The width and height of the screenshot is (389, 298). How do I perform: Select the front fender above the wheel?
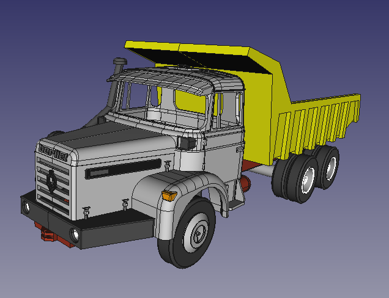tap(179, 193)
